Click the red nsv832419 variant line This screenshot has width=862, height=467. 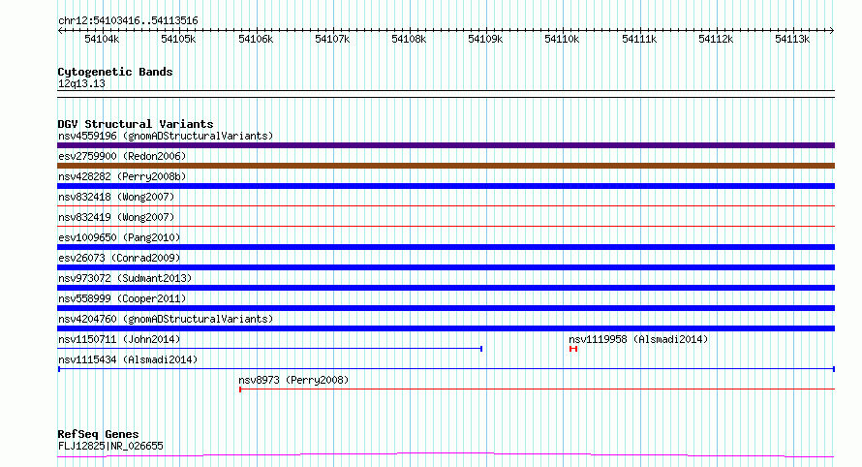pyautogui.click(x=446, y=227)
